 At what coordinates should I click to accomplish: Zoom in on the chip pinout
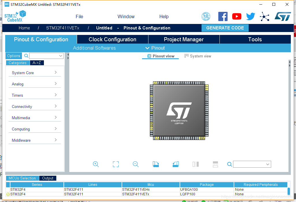(96, 164)
